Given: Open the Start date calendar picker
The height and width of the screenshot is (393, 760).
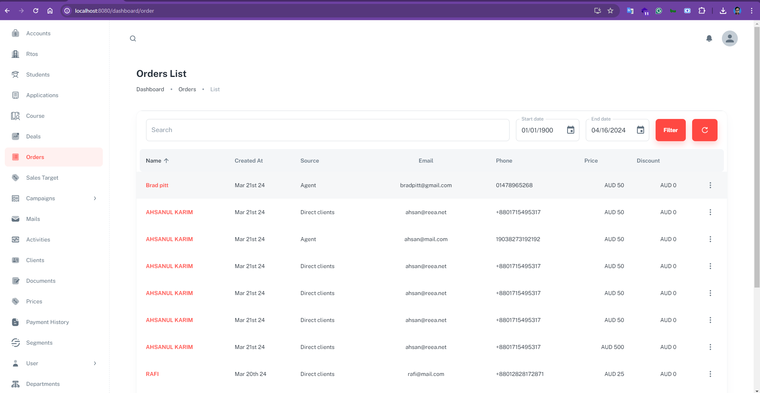Looking at the screenshot, I should 570,130.
